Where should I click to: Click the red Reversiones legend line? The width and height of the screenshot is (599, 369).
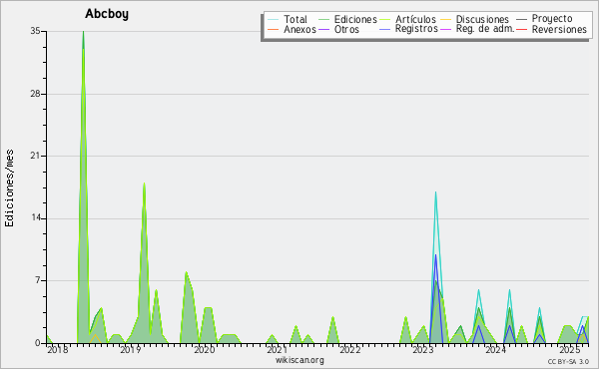522,29
